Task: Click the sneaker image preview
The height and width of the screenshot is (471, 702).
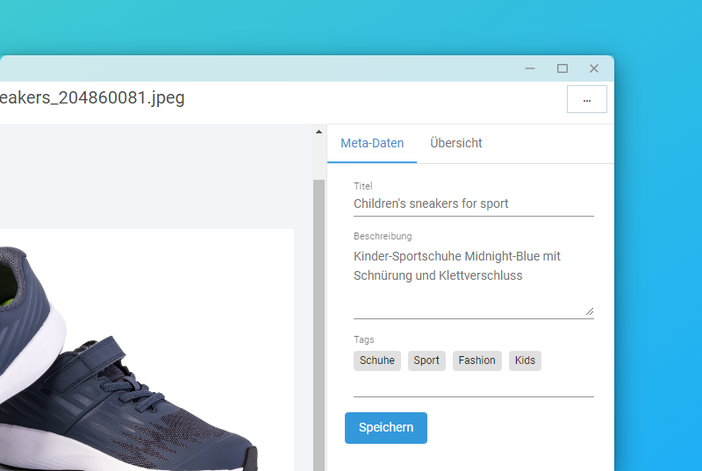Action: (147, 350)
